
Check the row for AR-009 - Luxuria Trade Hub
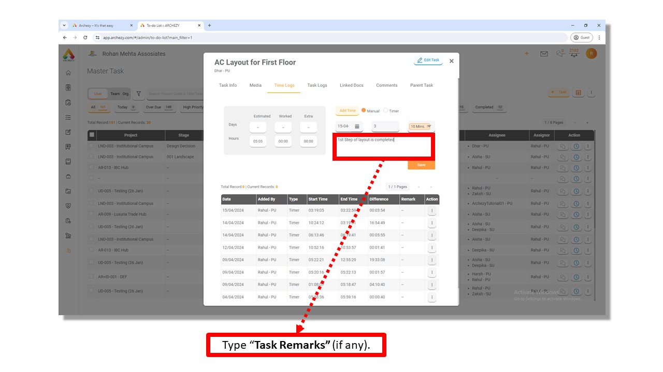(92, 214)
